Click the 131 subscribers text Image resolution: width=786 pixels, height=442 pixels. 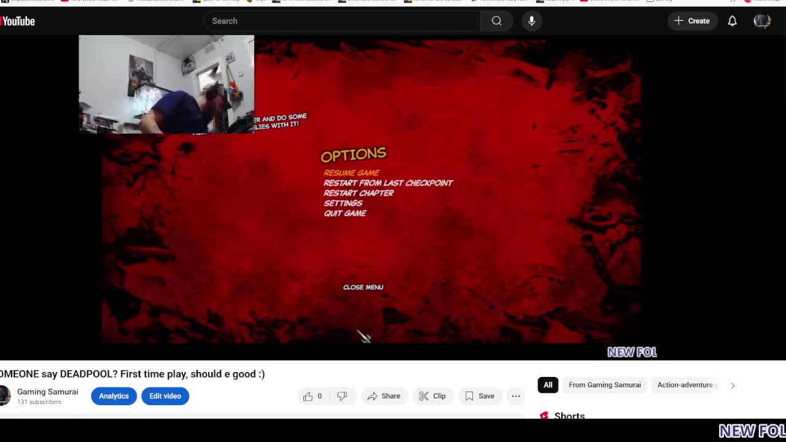(39, 402)
